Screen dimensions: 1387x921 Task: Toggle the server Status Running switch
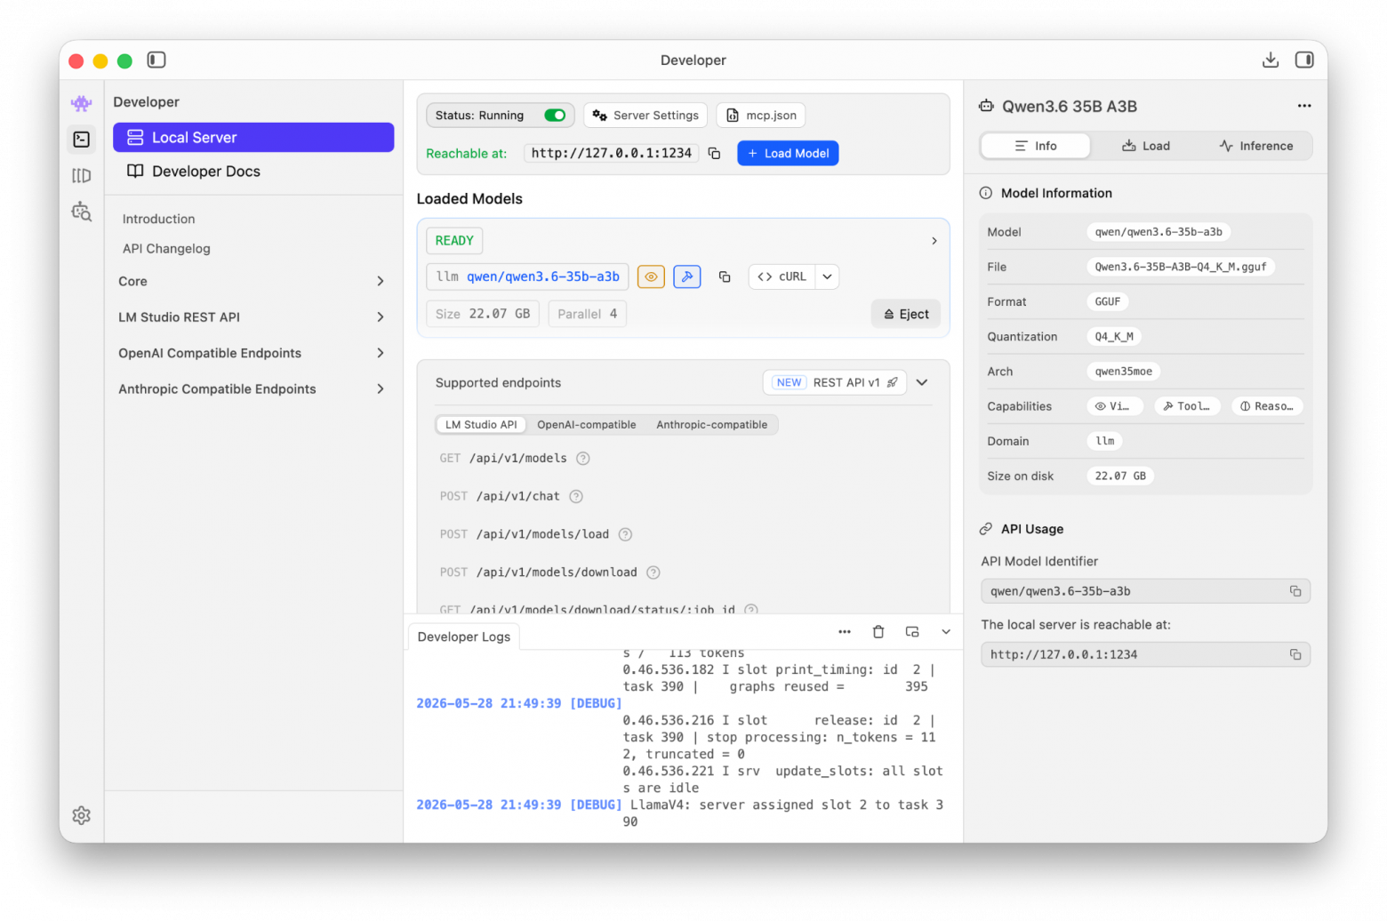[555, 116]
